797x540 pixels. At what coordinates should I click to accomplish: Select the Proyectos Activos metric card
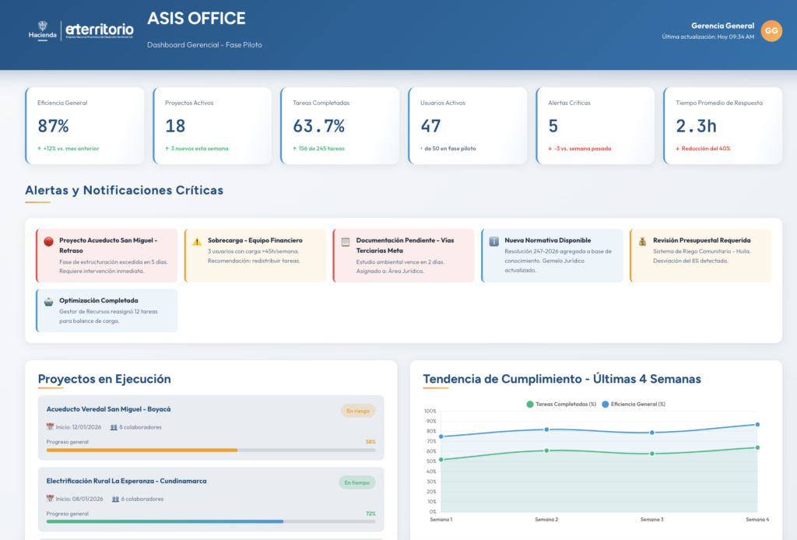[212, 125]
